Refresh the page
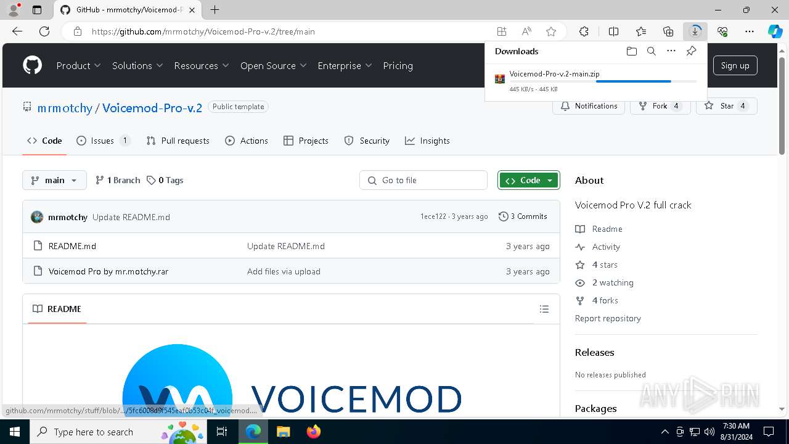 [44, 31]
